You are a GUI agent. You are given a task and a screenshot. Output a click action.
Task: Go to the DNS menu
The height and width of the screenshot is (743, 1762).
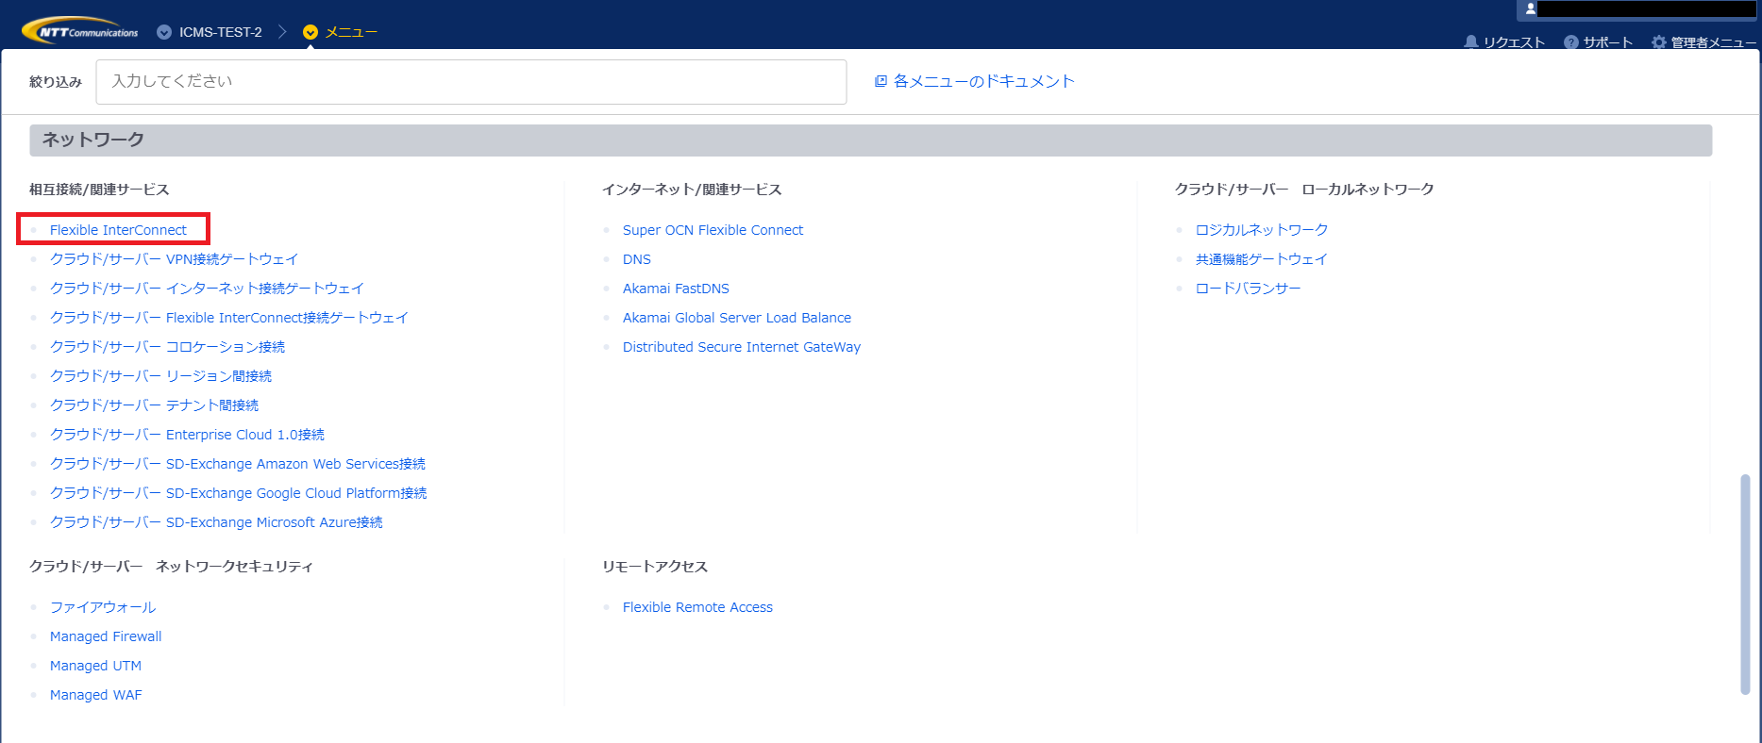point(637,259)
